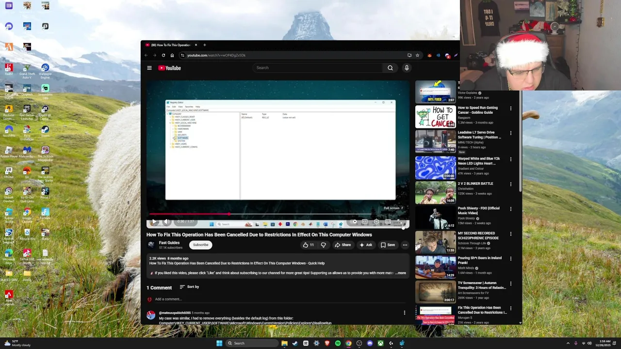The height and width of the screenshot is (349, 621).
Task: Open Discord from the taskbar
Action: tap(370, 343)
